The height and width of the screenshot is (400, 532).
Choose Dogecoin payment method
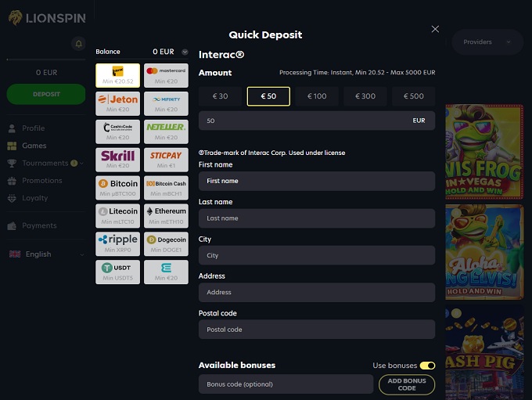click(x=166, y=243)
